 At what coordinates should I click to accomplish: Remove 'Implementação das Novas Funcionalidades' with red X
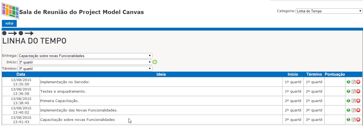tap(358, 110)
